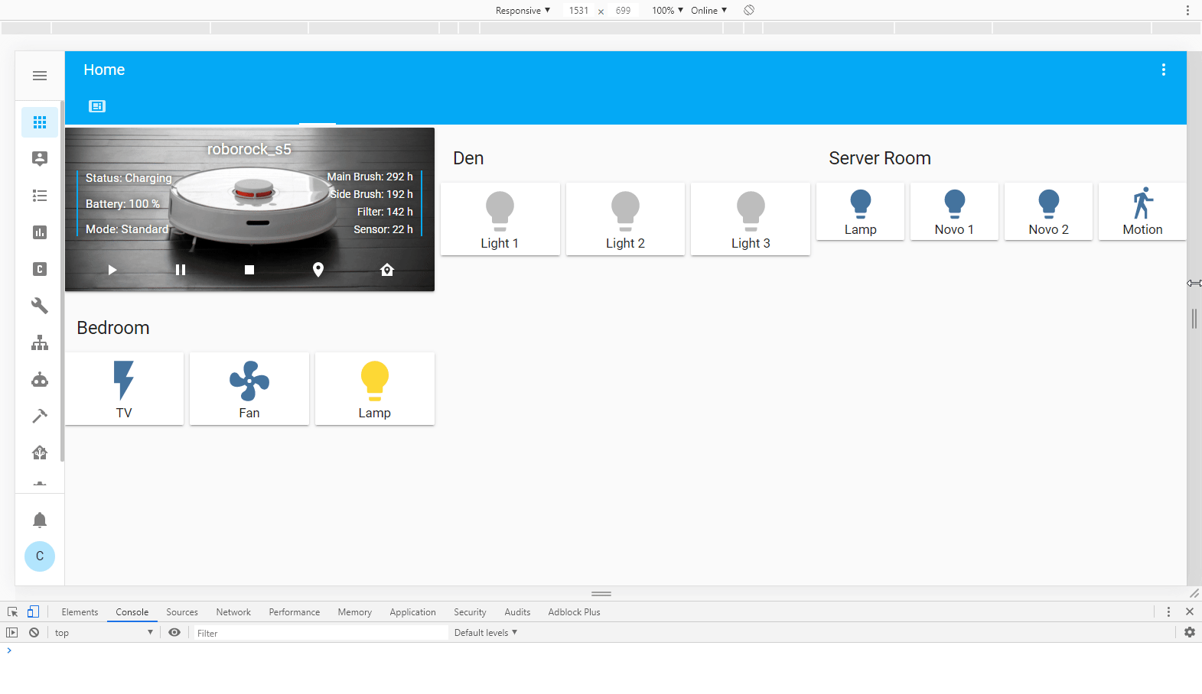This screenshot has width=1202, height=694.
Task: Pause the roborock vacuum
Action: pos(181,270)
